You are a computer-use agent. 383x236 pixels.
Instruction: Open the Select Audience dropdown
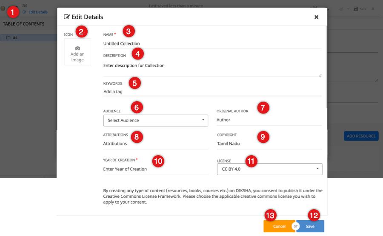point(155,120)
